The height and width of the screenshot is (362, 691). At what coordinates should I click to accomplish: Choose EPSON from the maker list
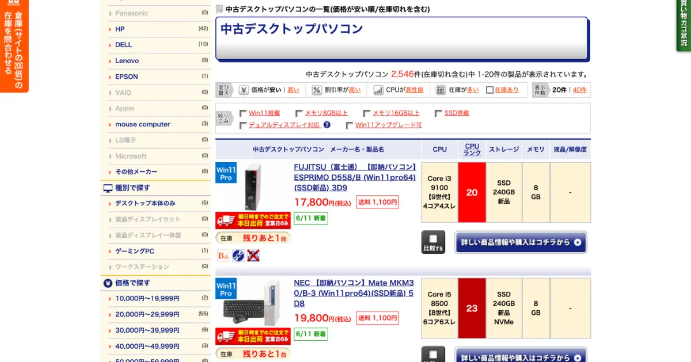pos(127,76)
